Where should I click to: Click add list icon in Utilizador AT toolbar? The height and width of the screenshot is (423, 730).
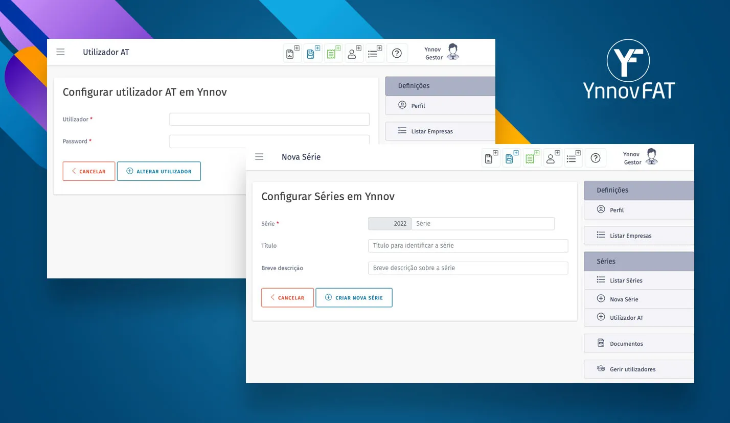click(x=375, y=53)
